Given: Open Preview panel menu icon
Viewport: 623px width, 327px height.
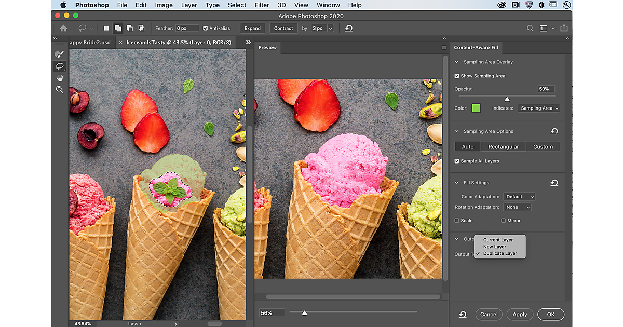Looking at the screenshot, I should coord(444,48).
